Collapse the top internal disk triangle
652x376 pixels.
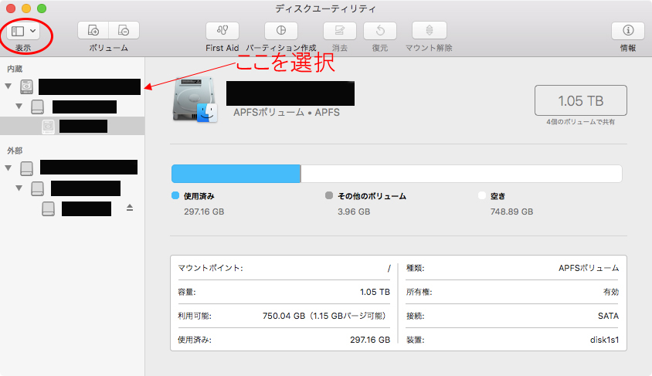(x=8, y=86)
